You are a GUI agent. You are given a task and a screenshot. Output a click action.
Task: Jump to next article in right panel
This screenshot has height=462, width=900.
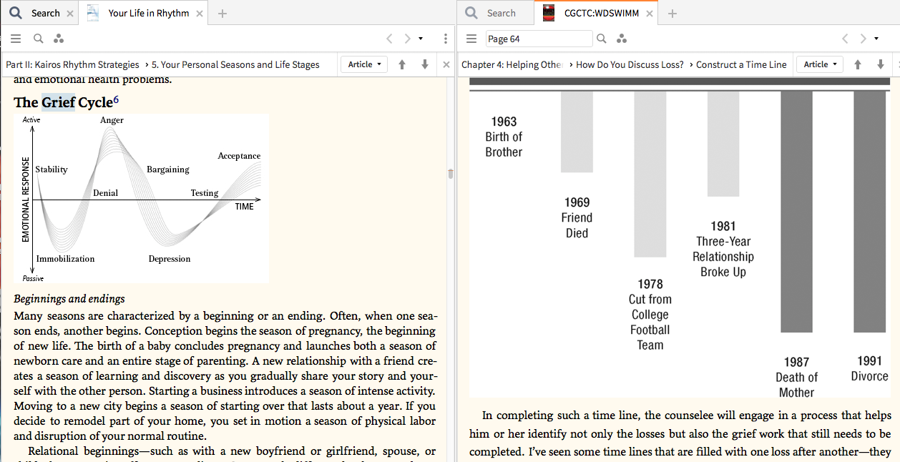tap(880, 64)
